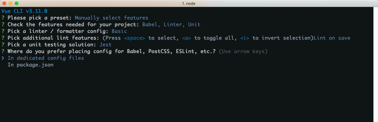The width and height of the screenshot is (378, 122).
Task: Click the green question mark before "Please pick a preset"
Action: (x=3, y=18)
